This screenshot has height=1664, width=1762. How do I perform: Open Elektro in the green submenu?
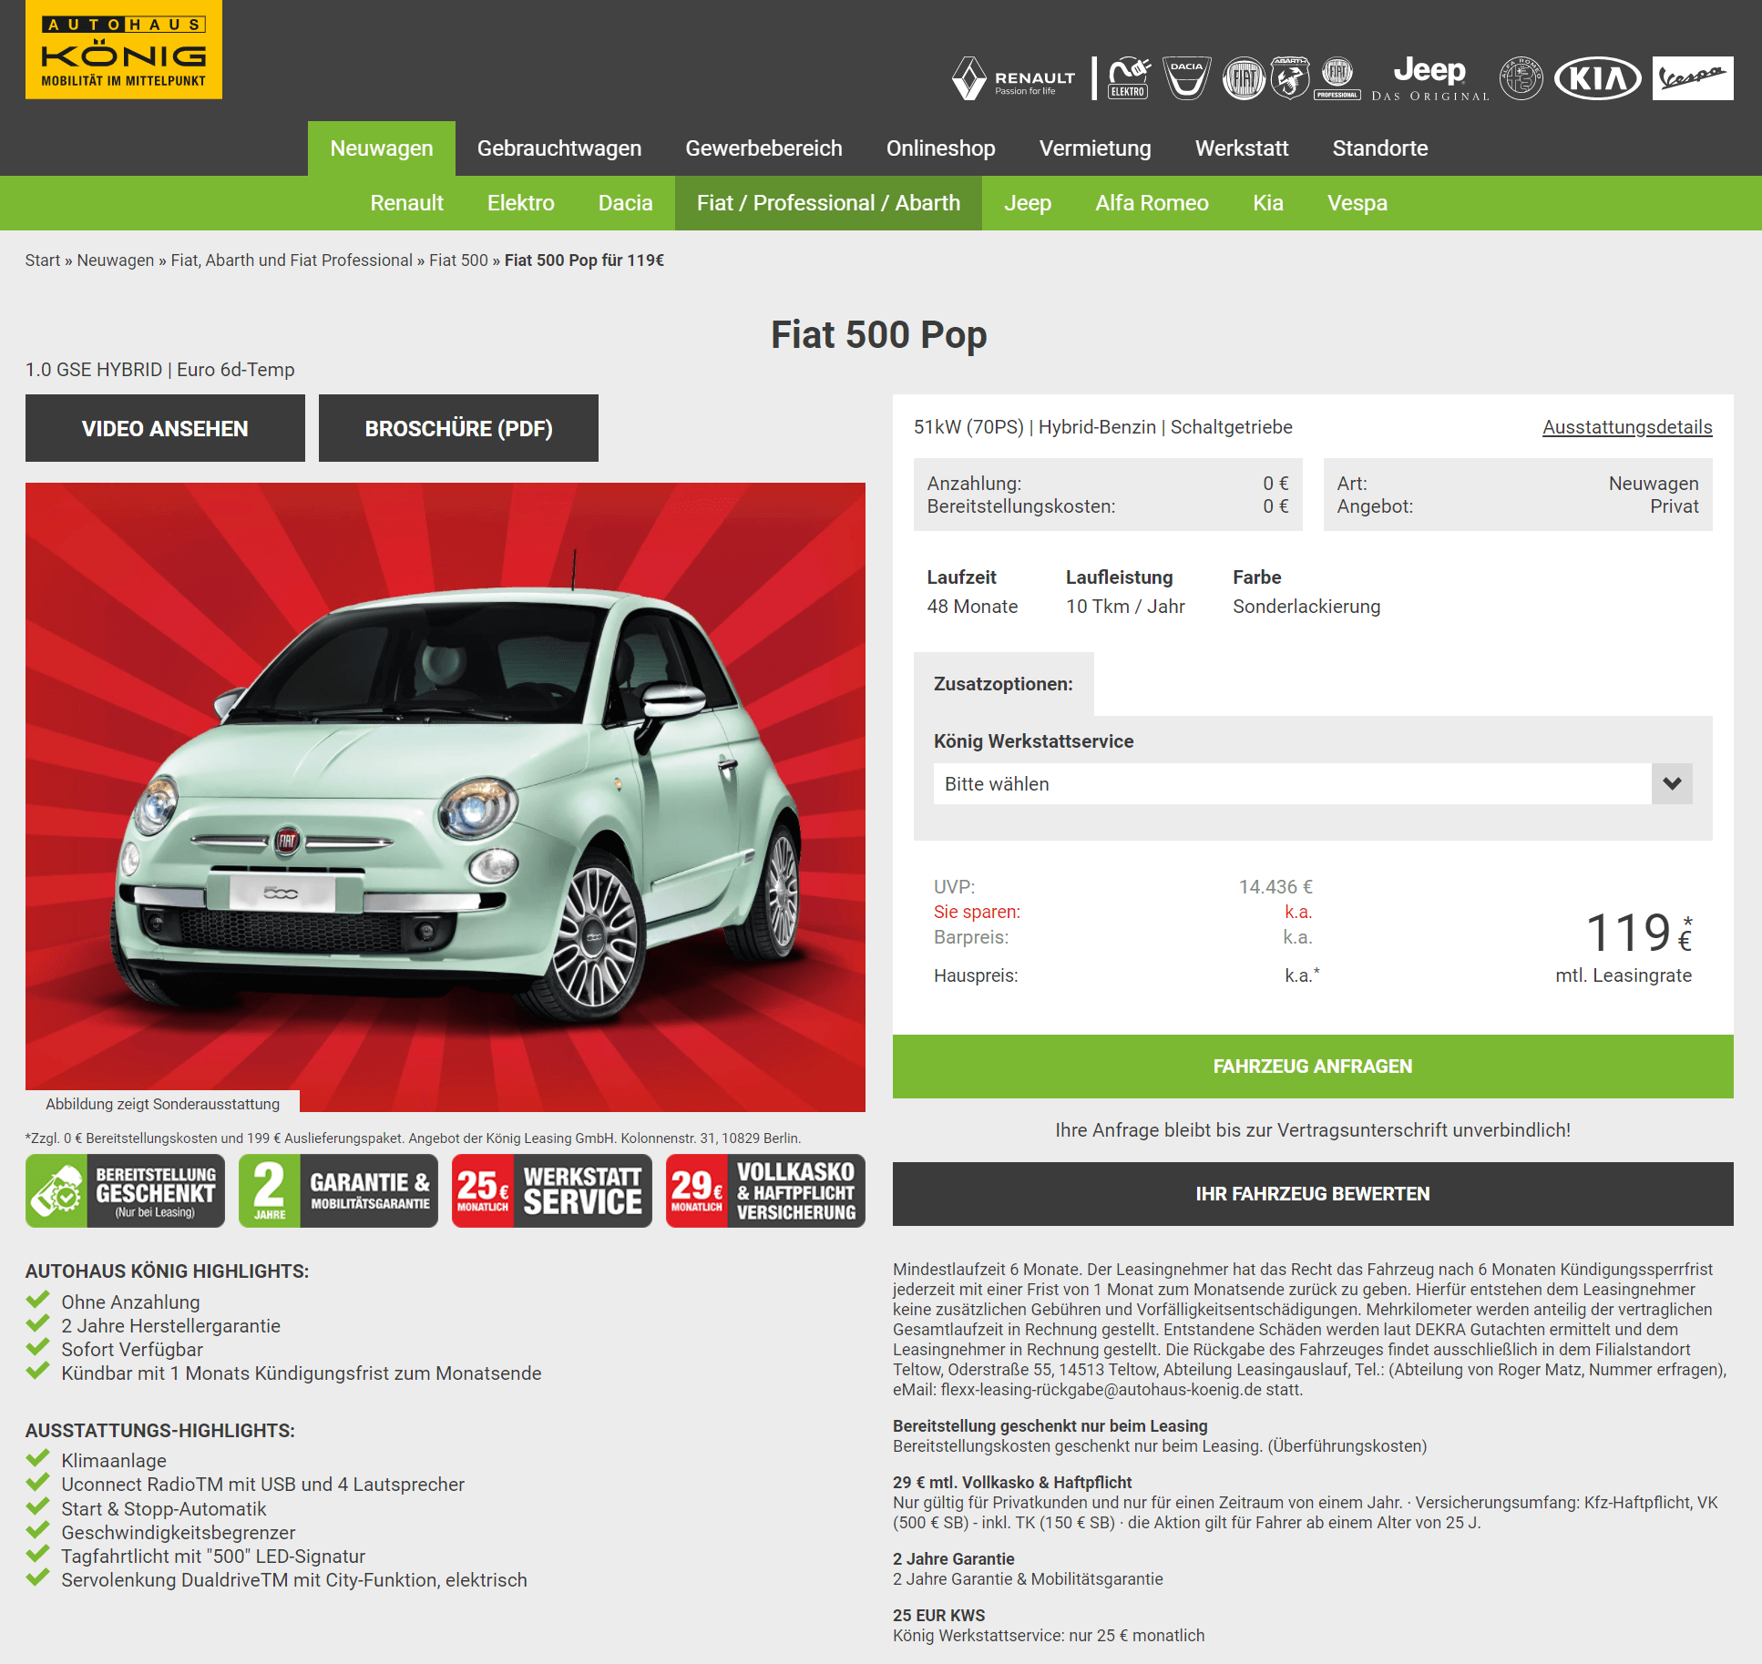point(520,203)
